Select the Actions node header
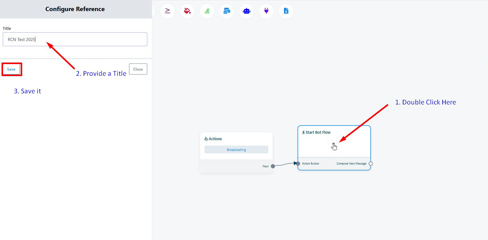Viewport: 488px width, 240px height. 215,139
